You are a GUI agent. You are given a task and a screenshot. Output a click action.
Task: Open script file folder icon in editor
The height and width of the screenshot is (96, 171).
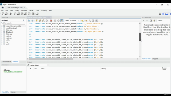(29, 21)
